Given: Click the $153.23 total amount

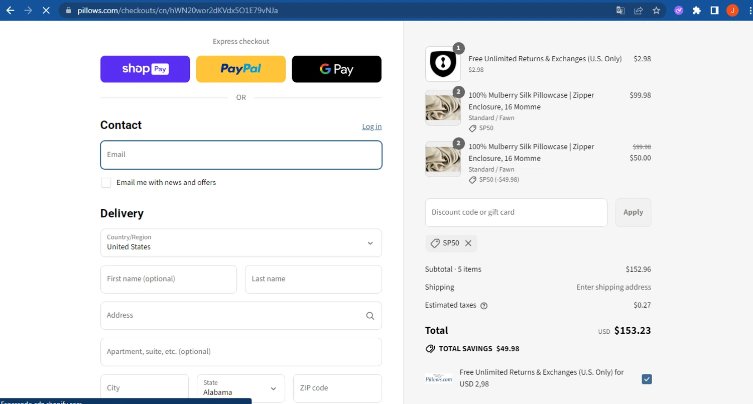Looking at the screenshot, I should (633, 331).
